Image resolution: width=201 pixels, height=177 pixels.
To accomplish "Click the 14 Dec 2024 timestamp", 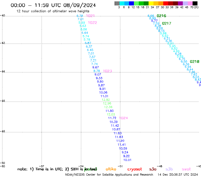I will [178, 175].
